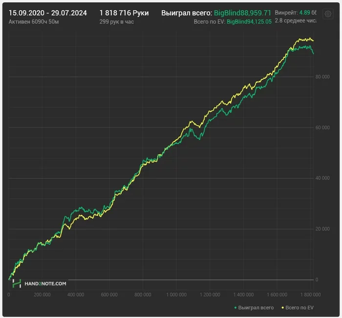
Task: Click the 20 000 y-axis label
Action: point(322,229)
